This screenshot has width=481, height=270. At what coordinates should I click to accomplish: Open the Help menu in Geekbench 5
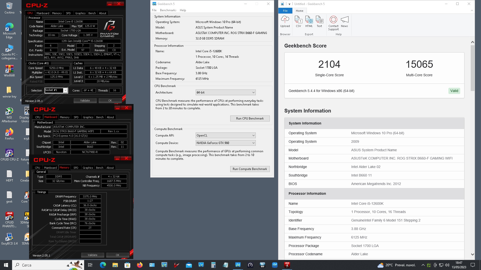(x=183, y=10)
